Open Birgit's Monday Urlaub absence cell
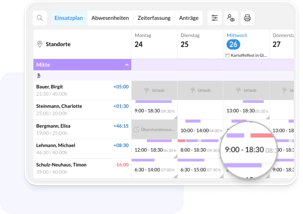 pyautogui.click(x=154, y=90)
